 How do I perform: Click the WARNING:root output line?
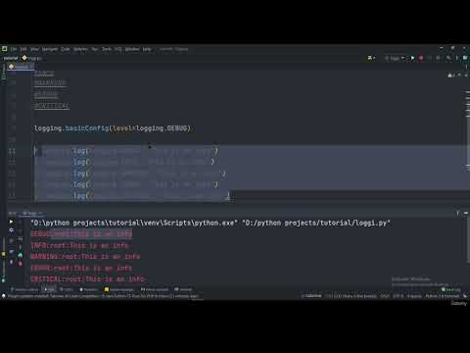[x=85, y=257]
